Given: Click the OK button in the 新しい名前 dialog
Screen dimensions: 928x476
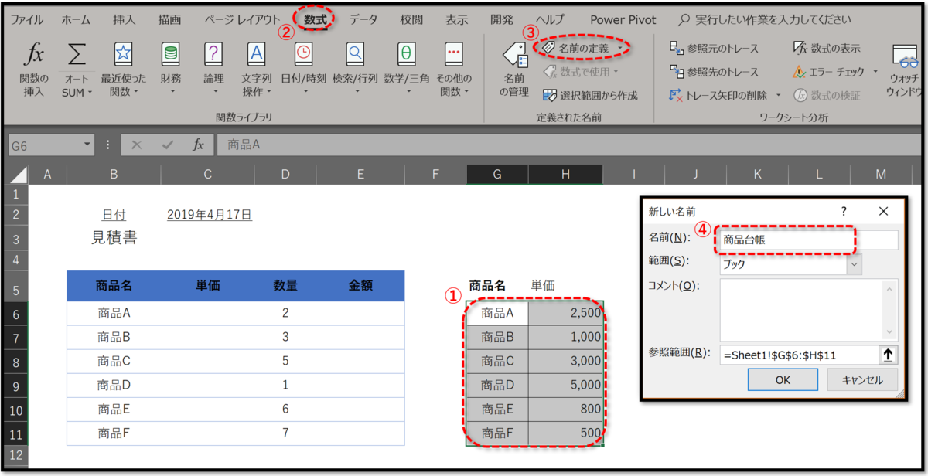Looking at the screenshot, I should pos(783,379).
